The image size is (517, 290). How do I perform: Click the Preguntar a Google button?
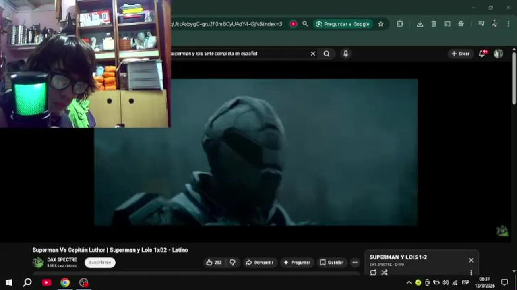pyautogui.click(x=343, y=24)
